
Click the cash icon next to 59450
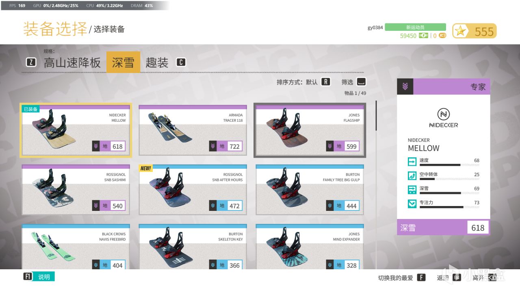click(424, 36)
